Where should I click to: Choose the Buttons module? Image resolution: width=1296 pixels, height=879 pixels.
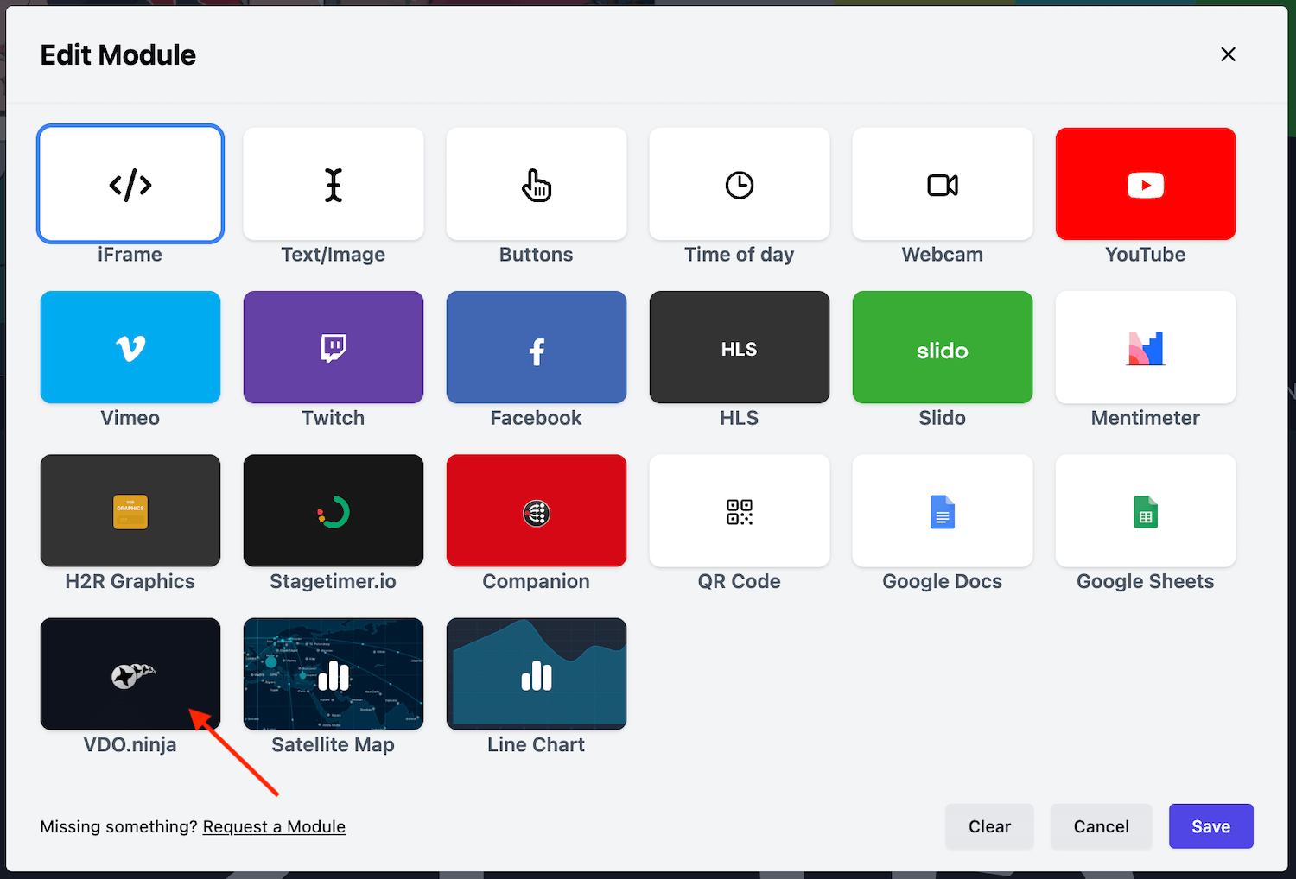[x=536, y=183]
